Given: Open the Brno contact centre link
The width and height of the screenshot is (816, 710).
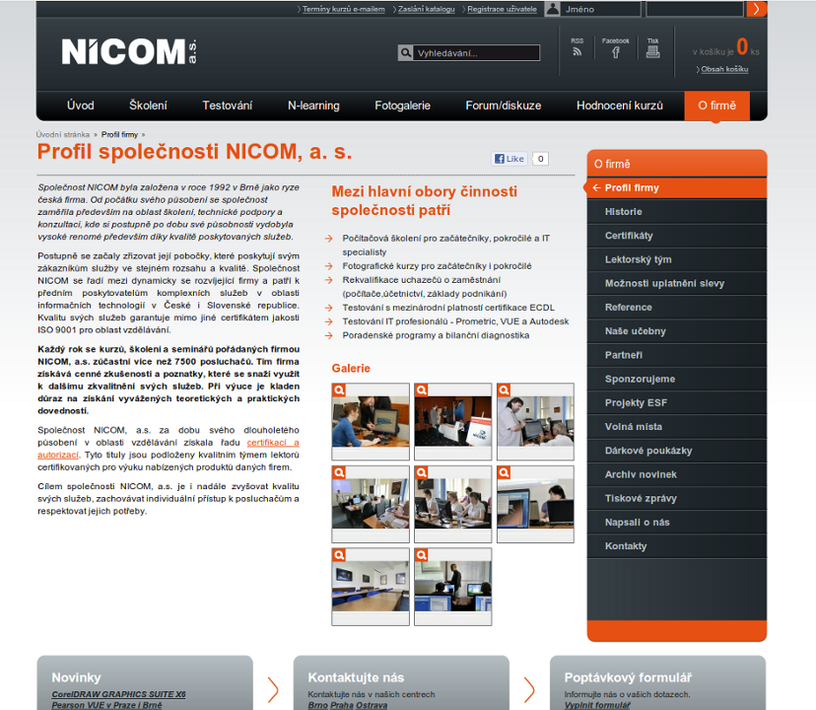Looking at the screenshot, I should pos(317,705).
